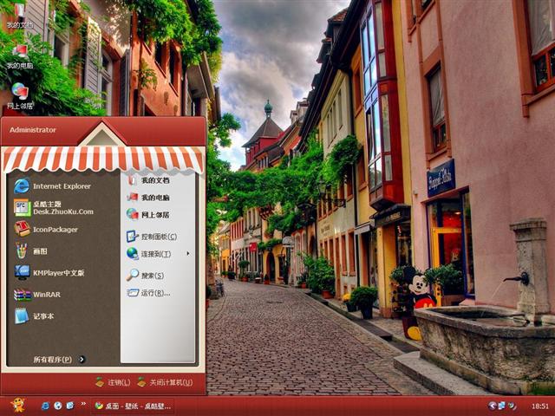Screen dimensions: 555x416
Task: Expand the quick launch overflow chevron
Action: point(83,404)
